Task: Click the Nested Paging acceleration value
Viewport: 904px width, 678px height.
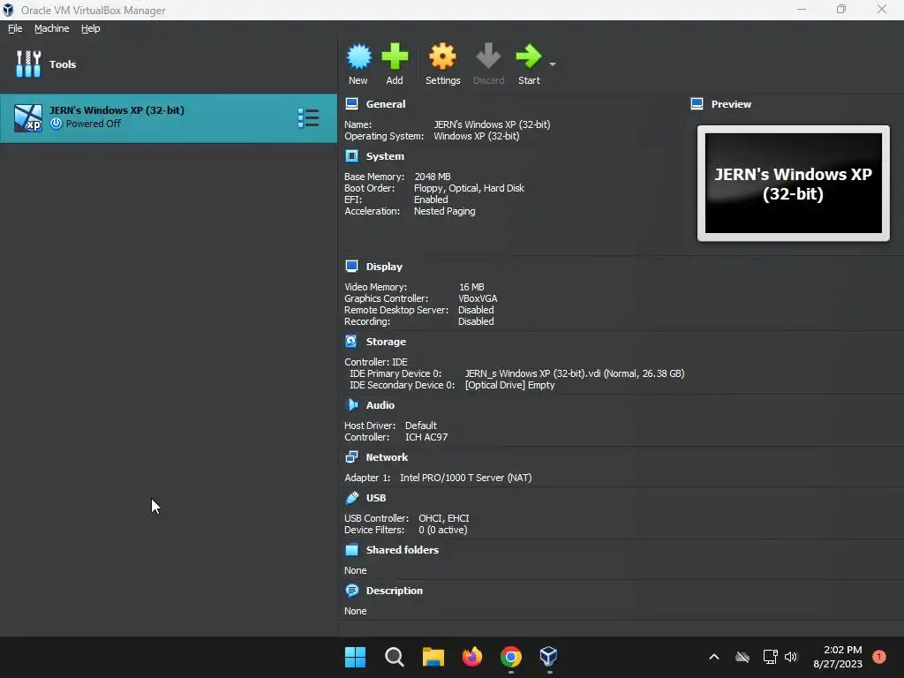Action: [x=445, y=211]
